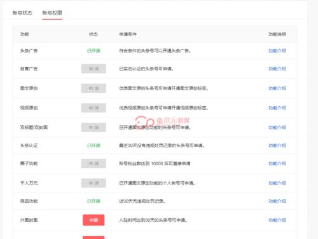Click condition text 近30天无违规处罚记录
This screenshot has width=318, height=239.
point(142,201)
